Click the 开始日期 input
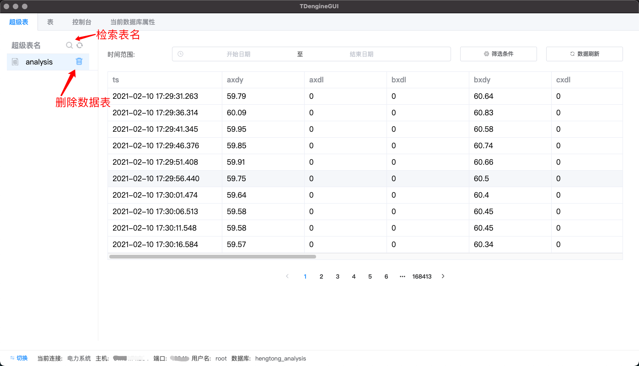639x366 pixels. (238, 54)
